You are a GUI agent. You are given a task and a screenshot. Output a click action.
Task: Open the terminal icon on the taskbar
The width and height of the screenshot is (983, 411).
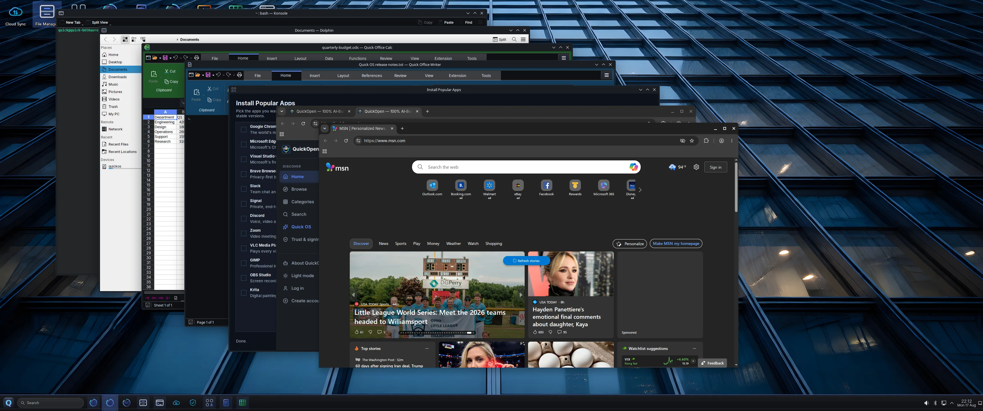coord(159,403)
